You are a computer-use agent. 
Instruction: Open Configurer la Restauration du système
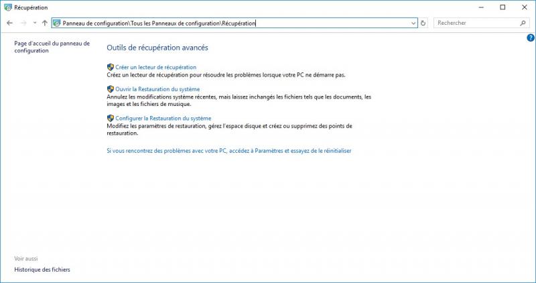pos(163,118)
